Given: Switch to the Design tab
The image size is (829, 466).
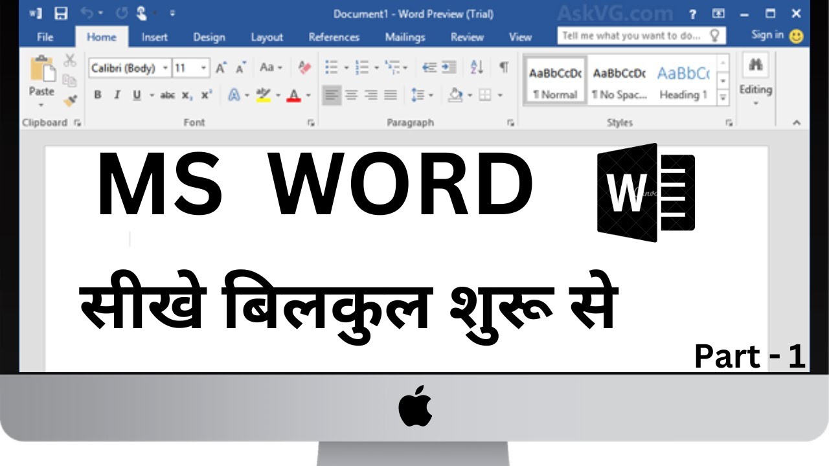Looking at the screenshot, I should click(x=209, y=37).
